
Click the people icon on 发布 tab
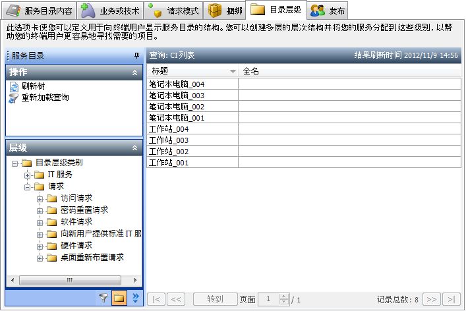(x=318, y=11)
